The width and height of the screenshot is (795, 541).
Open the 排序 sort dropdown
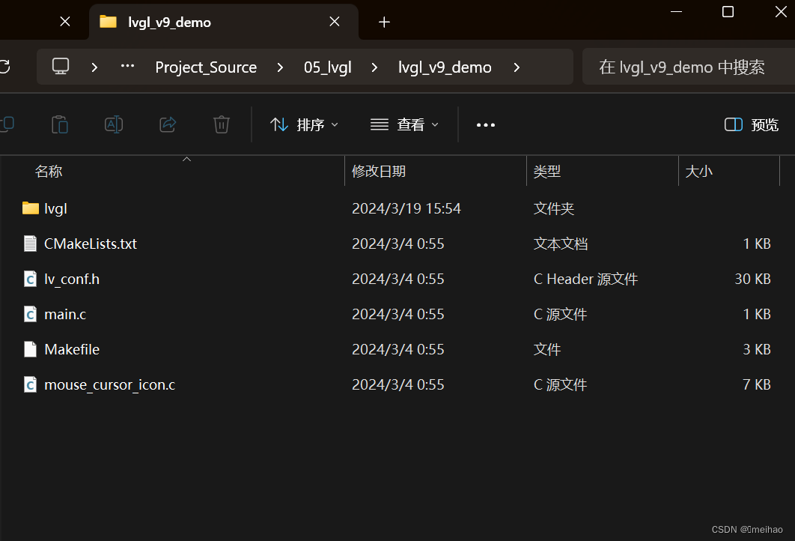click(304, 124)
